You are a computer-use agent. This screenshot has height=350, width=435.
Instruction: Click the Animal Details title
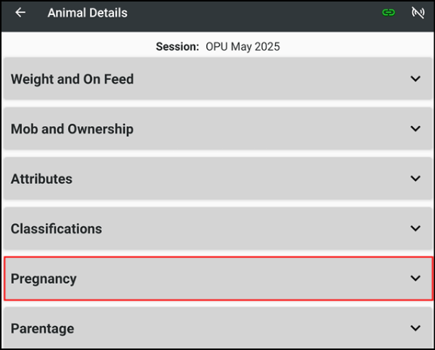pyautogui.click(x=88, y=13)
